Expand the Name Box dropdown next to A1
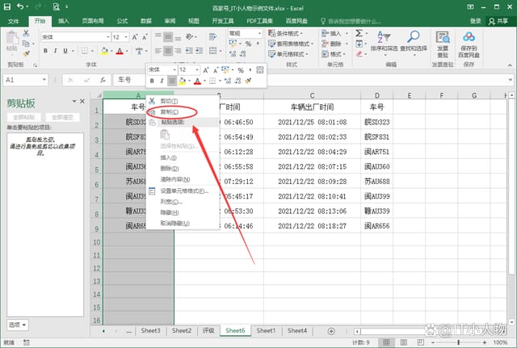Image resolution: width=517 pixels, height=348 pixels. tap(44, 80)
